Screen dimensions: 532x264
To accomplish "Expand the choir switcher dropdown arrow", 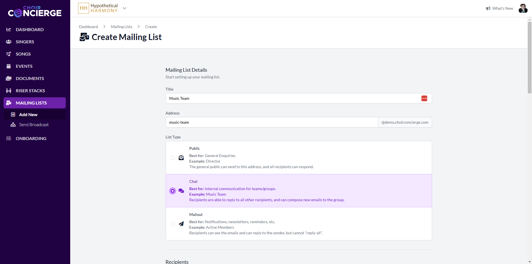I will click(x=125, y=8).
